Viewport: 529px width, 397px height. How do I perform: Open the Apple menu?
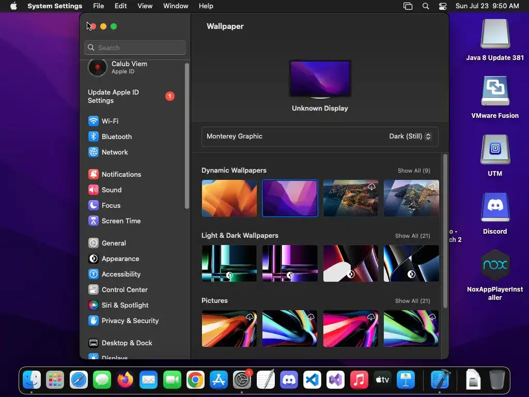(13, 6)
